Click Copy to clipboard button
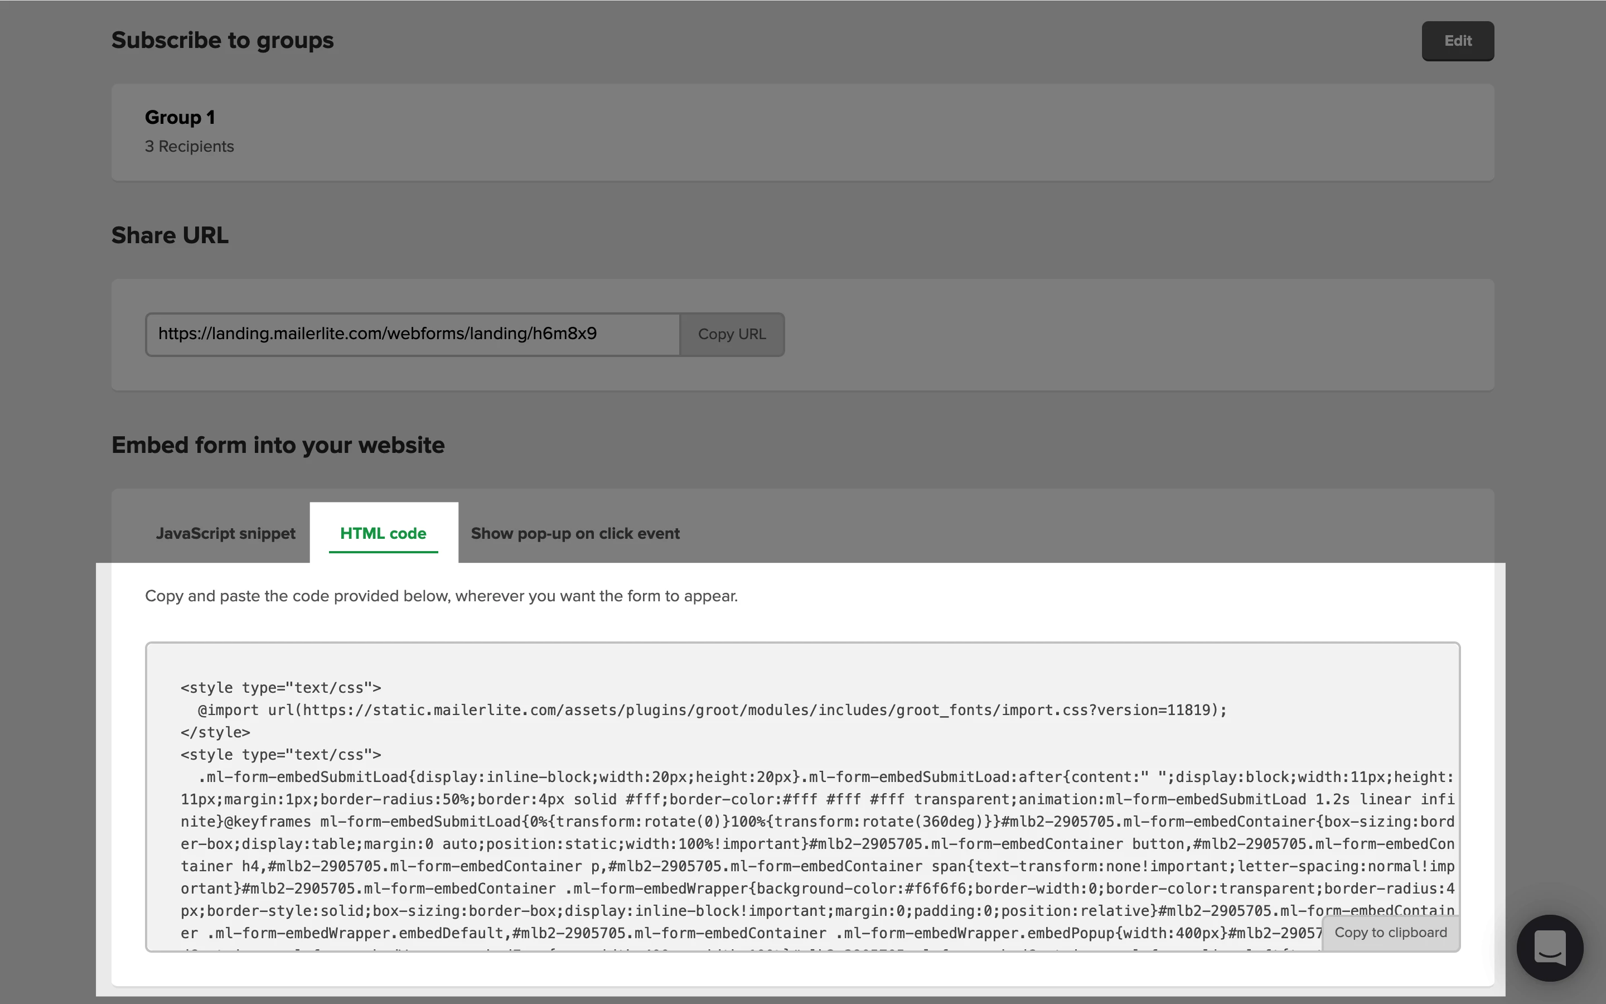This screenshot has width=1606, height=1004. [1390, 932]
